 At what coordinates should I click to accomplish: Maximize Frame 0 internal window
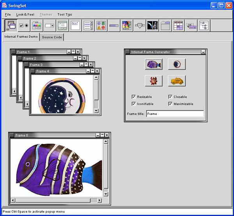pyautogui.click(x=102, y=135)
